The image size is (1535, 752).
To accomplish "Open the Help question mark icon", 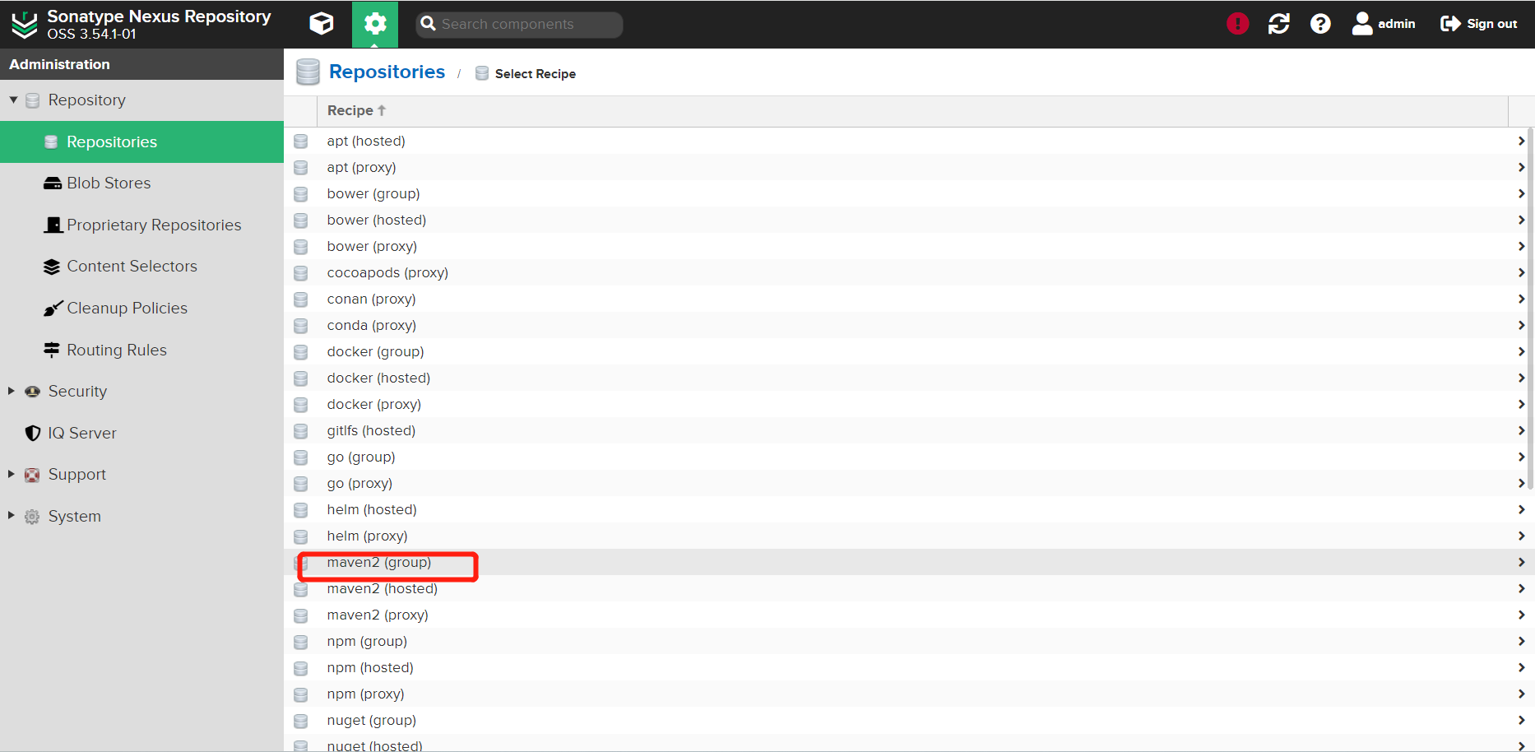I will coord(1320,24).
